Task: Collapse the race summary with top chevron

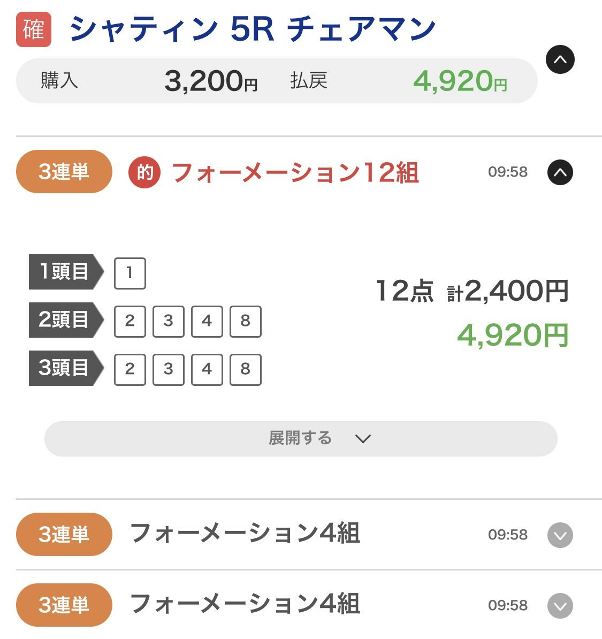Action: (x=560, y=59)
